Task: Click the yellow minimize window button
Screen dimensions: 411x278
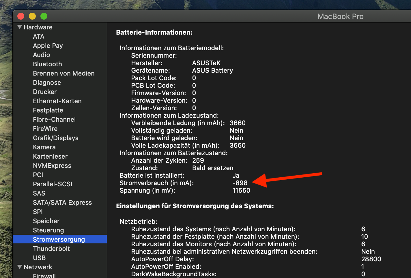Action: pyautogui.click(x=32, y=16)
